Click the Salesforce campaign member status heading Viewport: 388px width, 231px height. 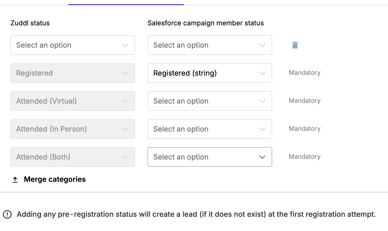click(x=205, y=23)
